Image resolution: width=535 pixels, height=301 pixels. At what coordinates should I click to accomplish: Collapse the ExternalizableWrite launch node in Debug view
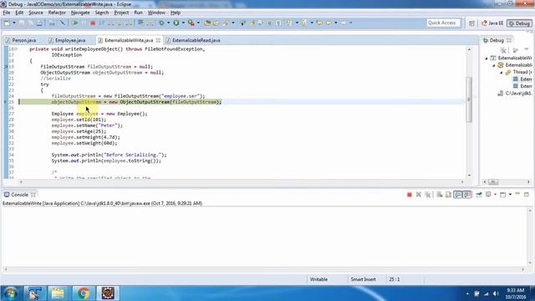[x=487, y=58]
